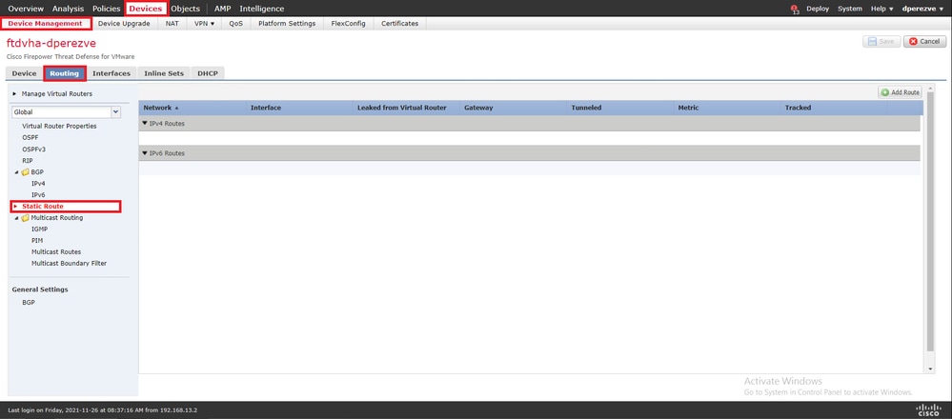Open the Objects menu
Screen dimensions: 952x419
coord(185,9)
